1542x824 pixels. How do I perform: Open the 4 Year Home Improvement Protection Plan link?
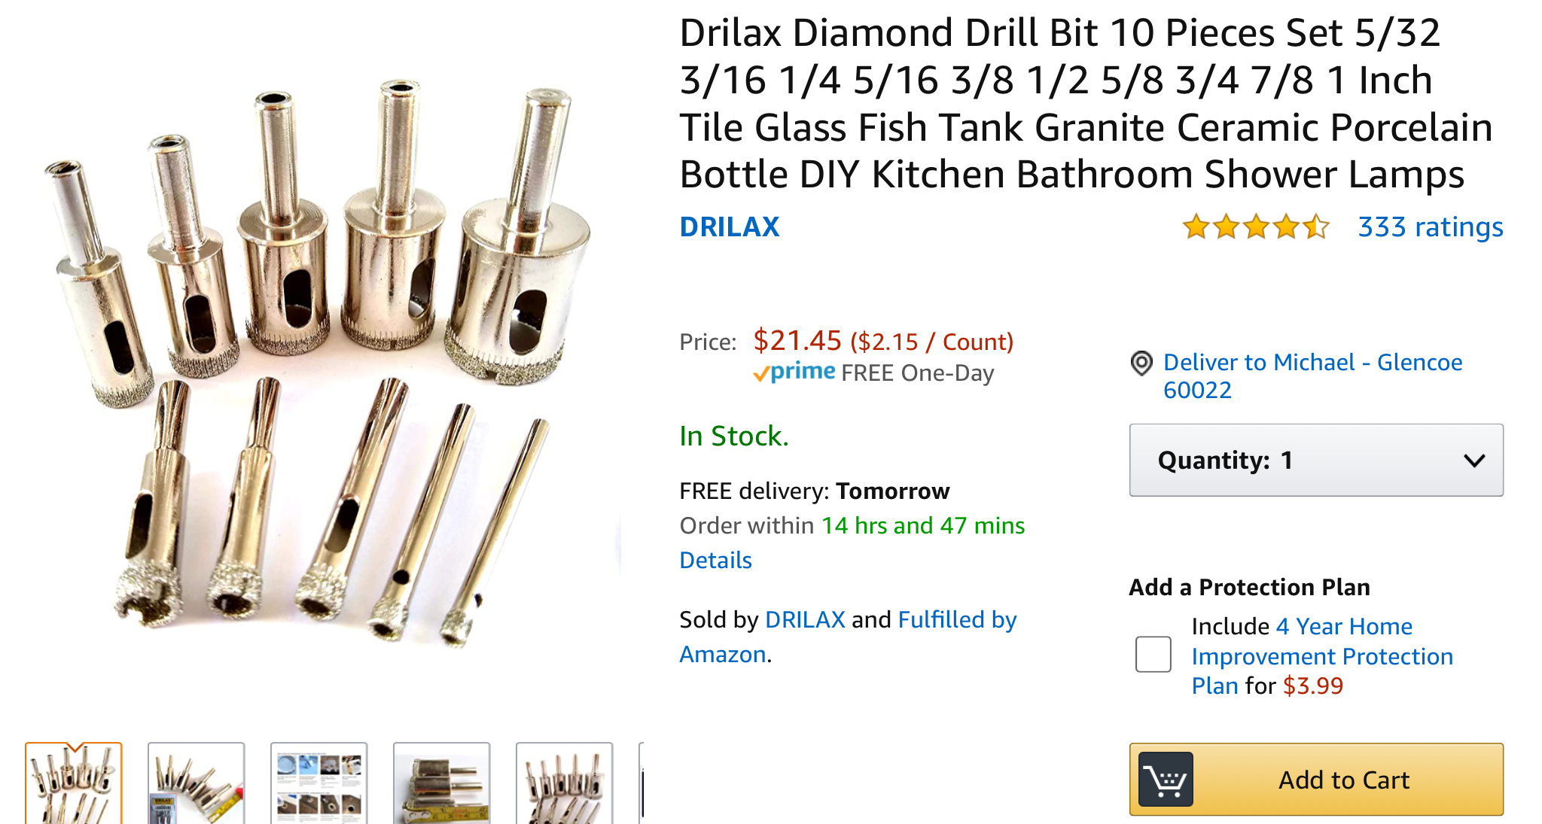tap(1322, 655)
